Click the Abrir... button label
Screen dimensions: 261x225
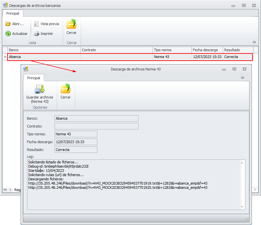(18, 24)
